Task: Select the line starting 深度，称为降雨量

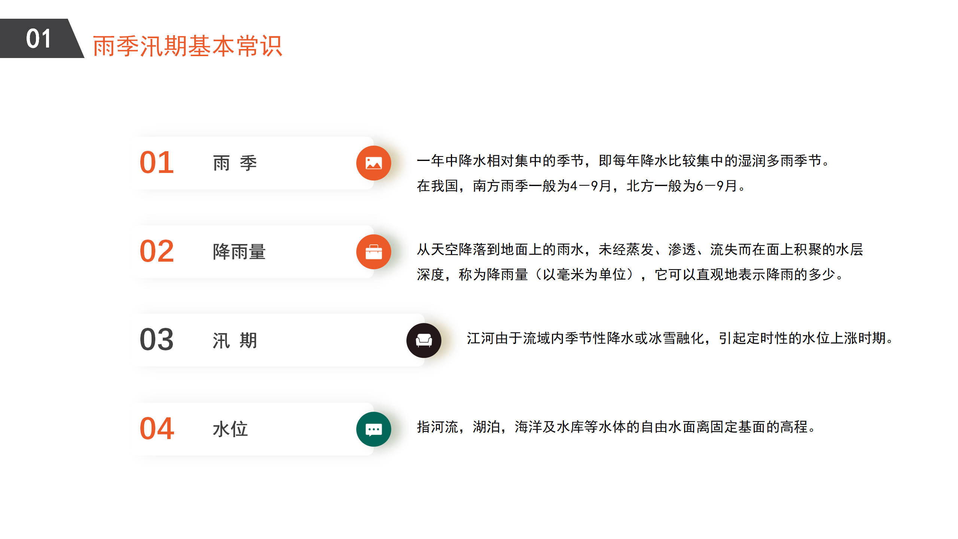Action: click(630, 275)
